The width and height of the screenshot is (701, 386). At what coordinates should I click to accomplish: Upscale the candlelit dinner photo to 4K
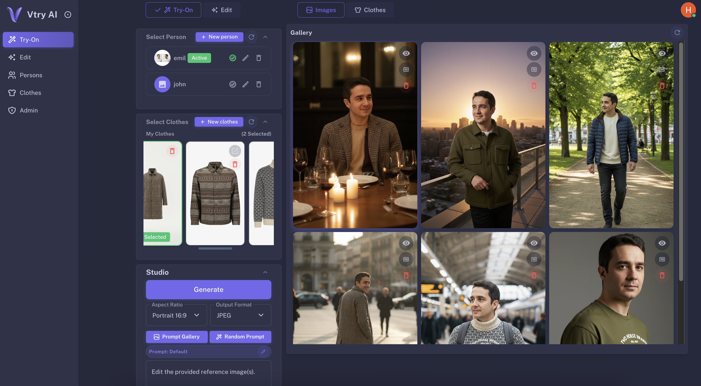406,69
